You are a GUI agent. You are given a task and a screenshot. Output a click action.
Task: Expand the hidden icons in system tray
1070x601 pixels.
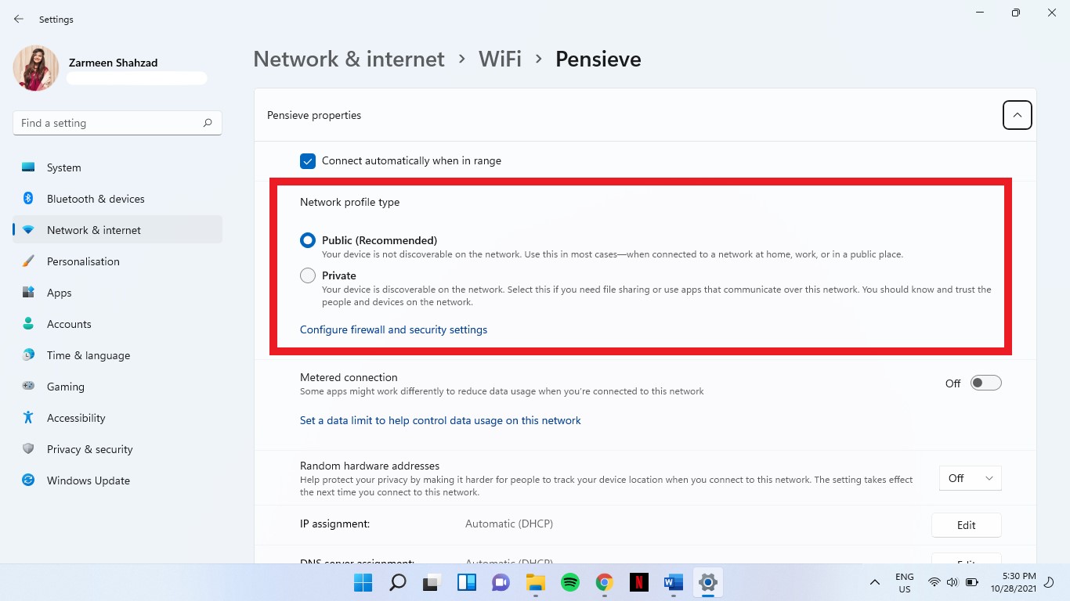(x=874, y=582)
